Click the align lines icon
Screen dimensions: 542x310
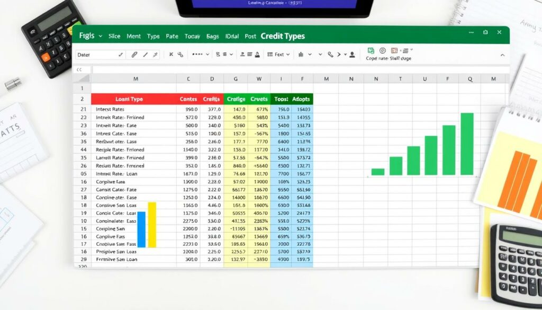click(x=225, y=55)
